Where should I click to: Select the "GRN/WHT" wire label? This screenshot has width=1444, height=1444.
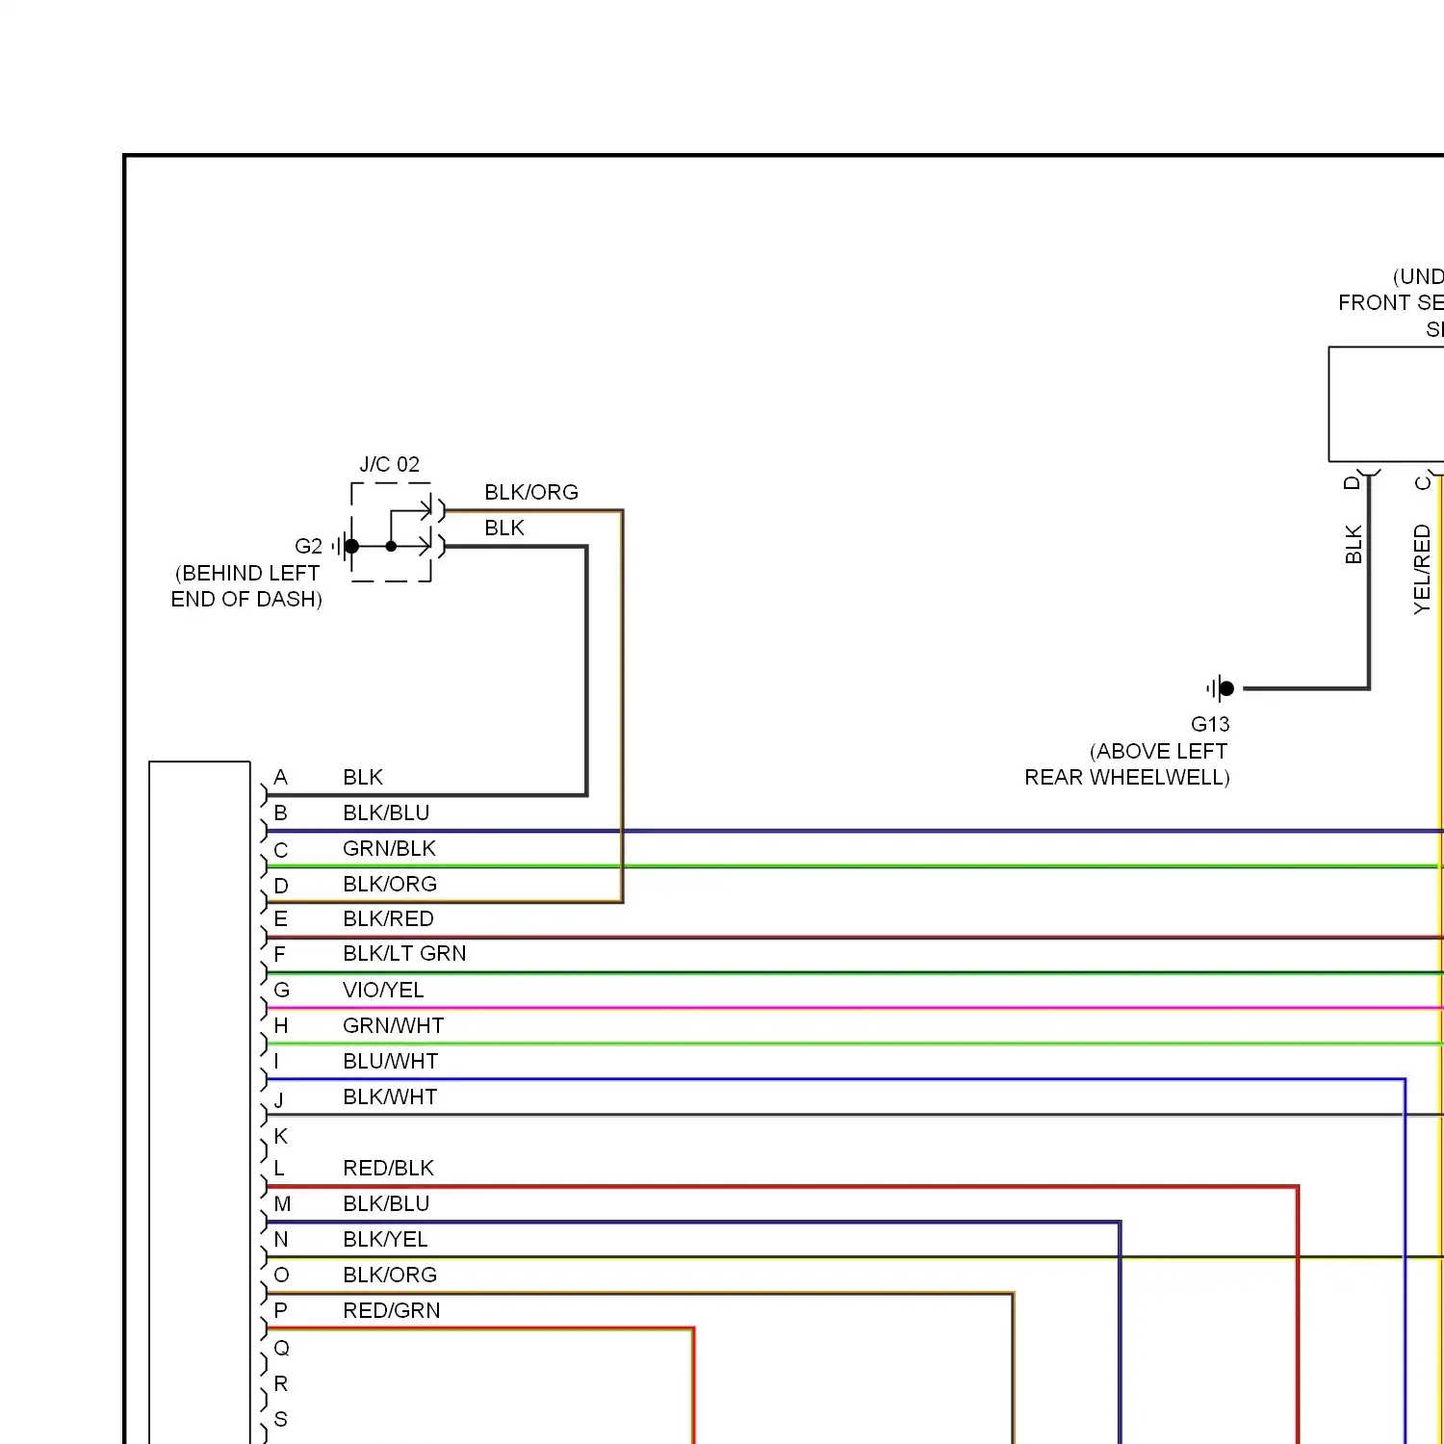393,1025
